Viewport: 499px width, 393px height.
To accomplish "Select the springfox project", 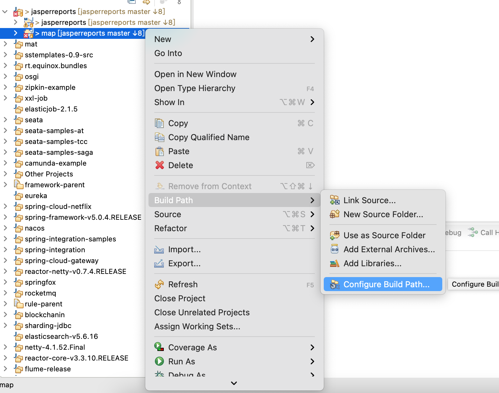I will coord(40,282).
